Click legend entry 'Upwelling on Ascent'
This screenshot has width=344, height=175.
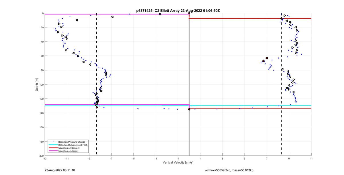click(x=69, y=151)
